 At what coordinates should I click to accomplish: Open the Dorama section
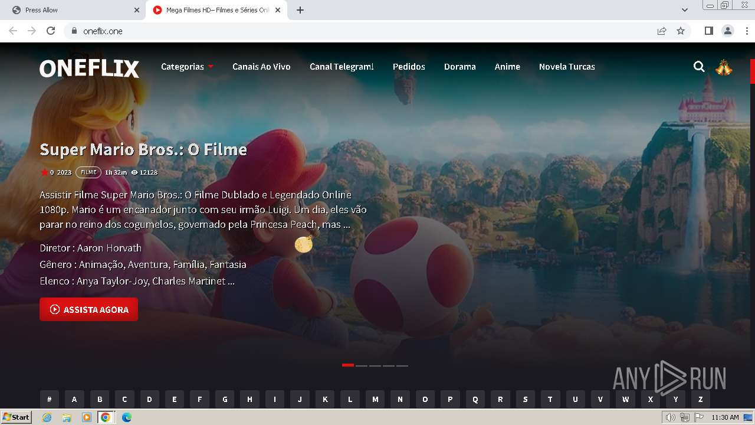460,67
